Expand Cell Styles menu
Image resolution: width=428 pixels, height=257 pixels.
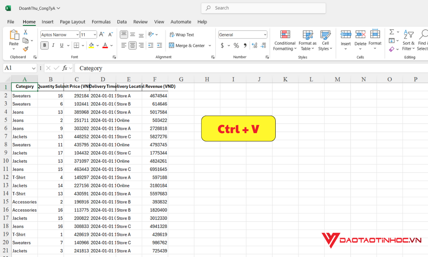coord(325,40)
